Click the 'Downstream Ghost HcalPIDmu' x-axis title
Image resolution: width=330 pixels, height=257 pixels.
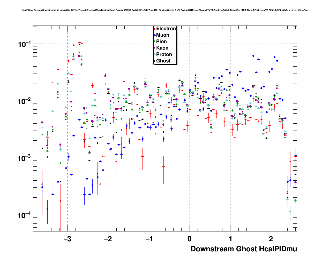coord(244,249)
